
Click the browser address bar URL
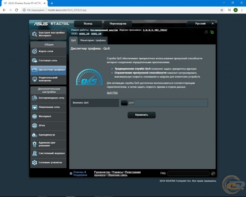coord(67,10)
